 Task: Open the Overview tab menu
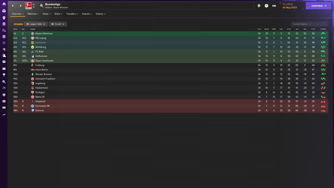pos(18,14)
